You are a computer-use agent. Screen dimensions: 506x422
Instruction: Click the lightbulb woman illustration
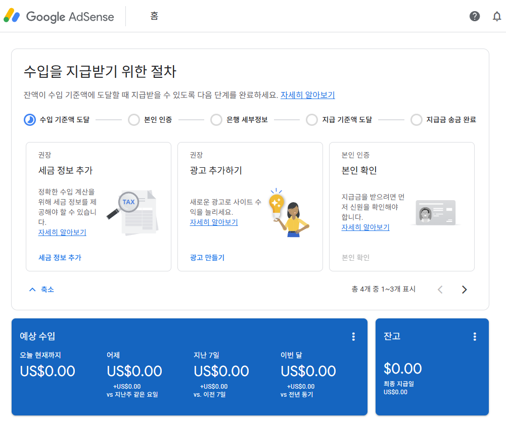pyautogui.click(x=289, y=212)
